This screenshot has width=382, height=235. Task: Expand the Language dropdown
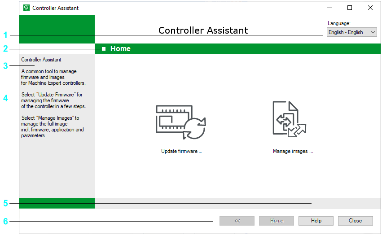pyautogui.click(x=352, y=32)
